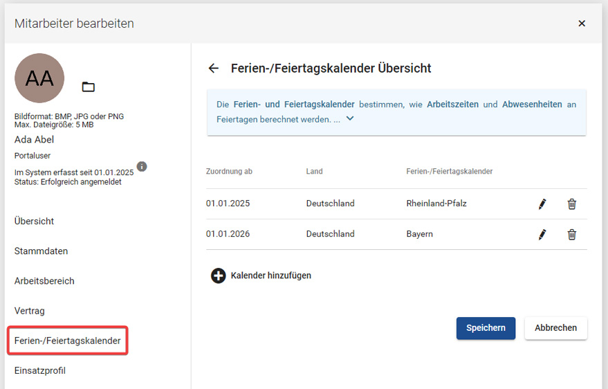The width and height of the screenshot is (608, 389).
Task: Click the Mitarbeiter bearbeiten dialog title
Action: click(74, 24)
